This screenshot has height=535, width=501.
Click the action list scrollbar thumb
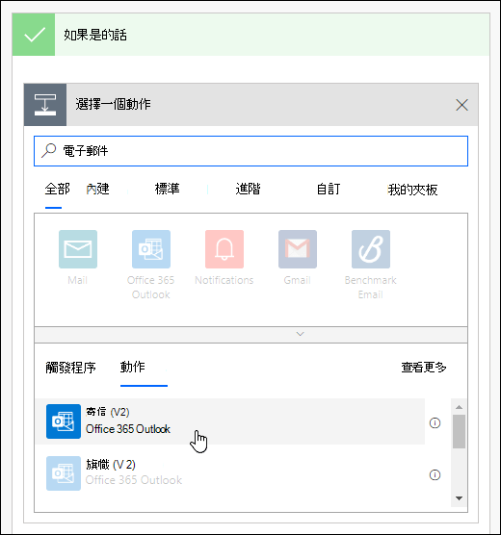click(459, 431)
